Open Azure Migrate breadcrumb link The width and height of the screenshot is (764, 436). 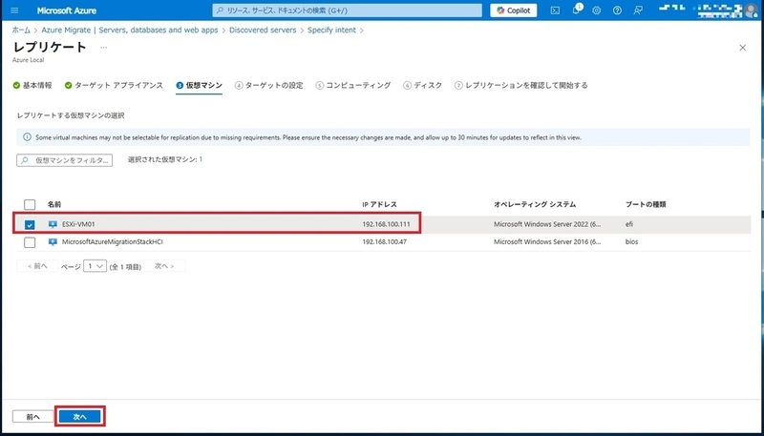tap(130, 31)
